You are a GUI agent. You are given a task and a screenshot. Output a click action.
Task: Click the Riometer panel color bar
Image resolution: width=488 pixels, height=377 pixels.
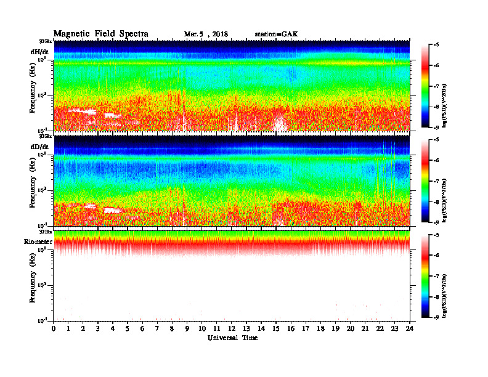[x=425, y=276]
